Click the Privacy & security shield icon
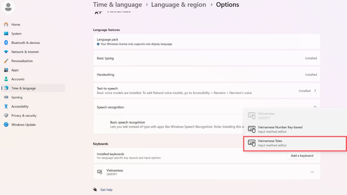Viewport: 347px width, 195px height. point(6,116)
